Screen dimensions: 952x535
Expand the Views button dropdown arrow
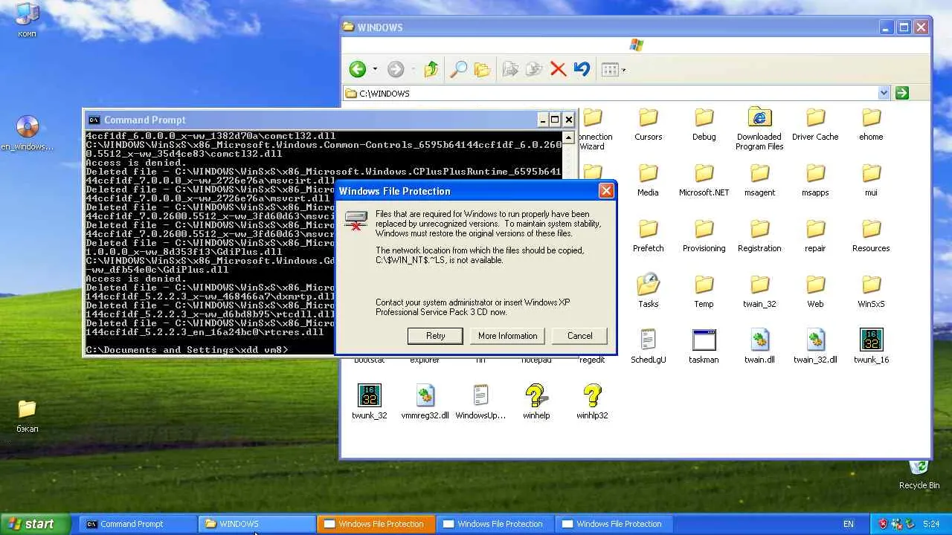pos(623,70)
